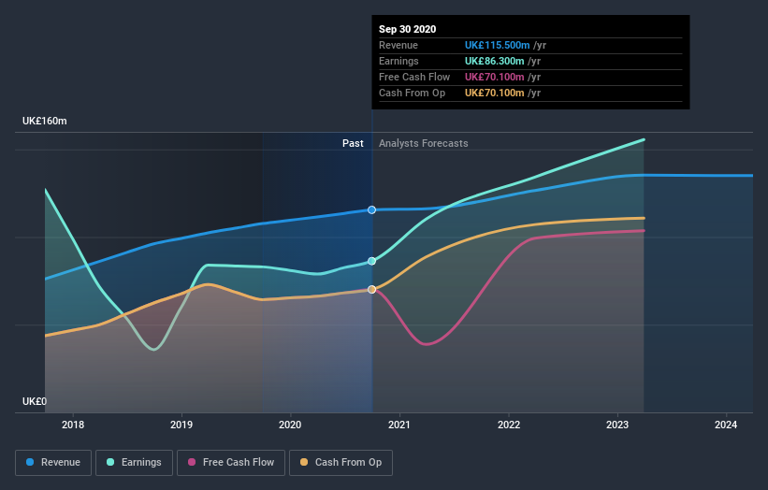Click the 2024 x-axis label
768x490 pixels.
(726, 425)
